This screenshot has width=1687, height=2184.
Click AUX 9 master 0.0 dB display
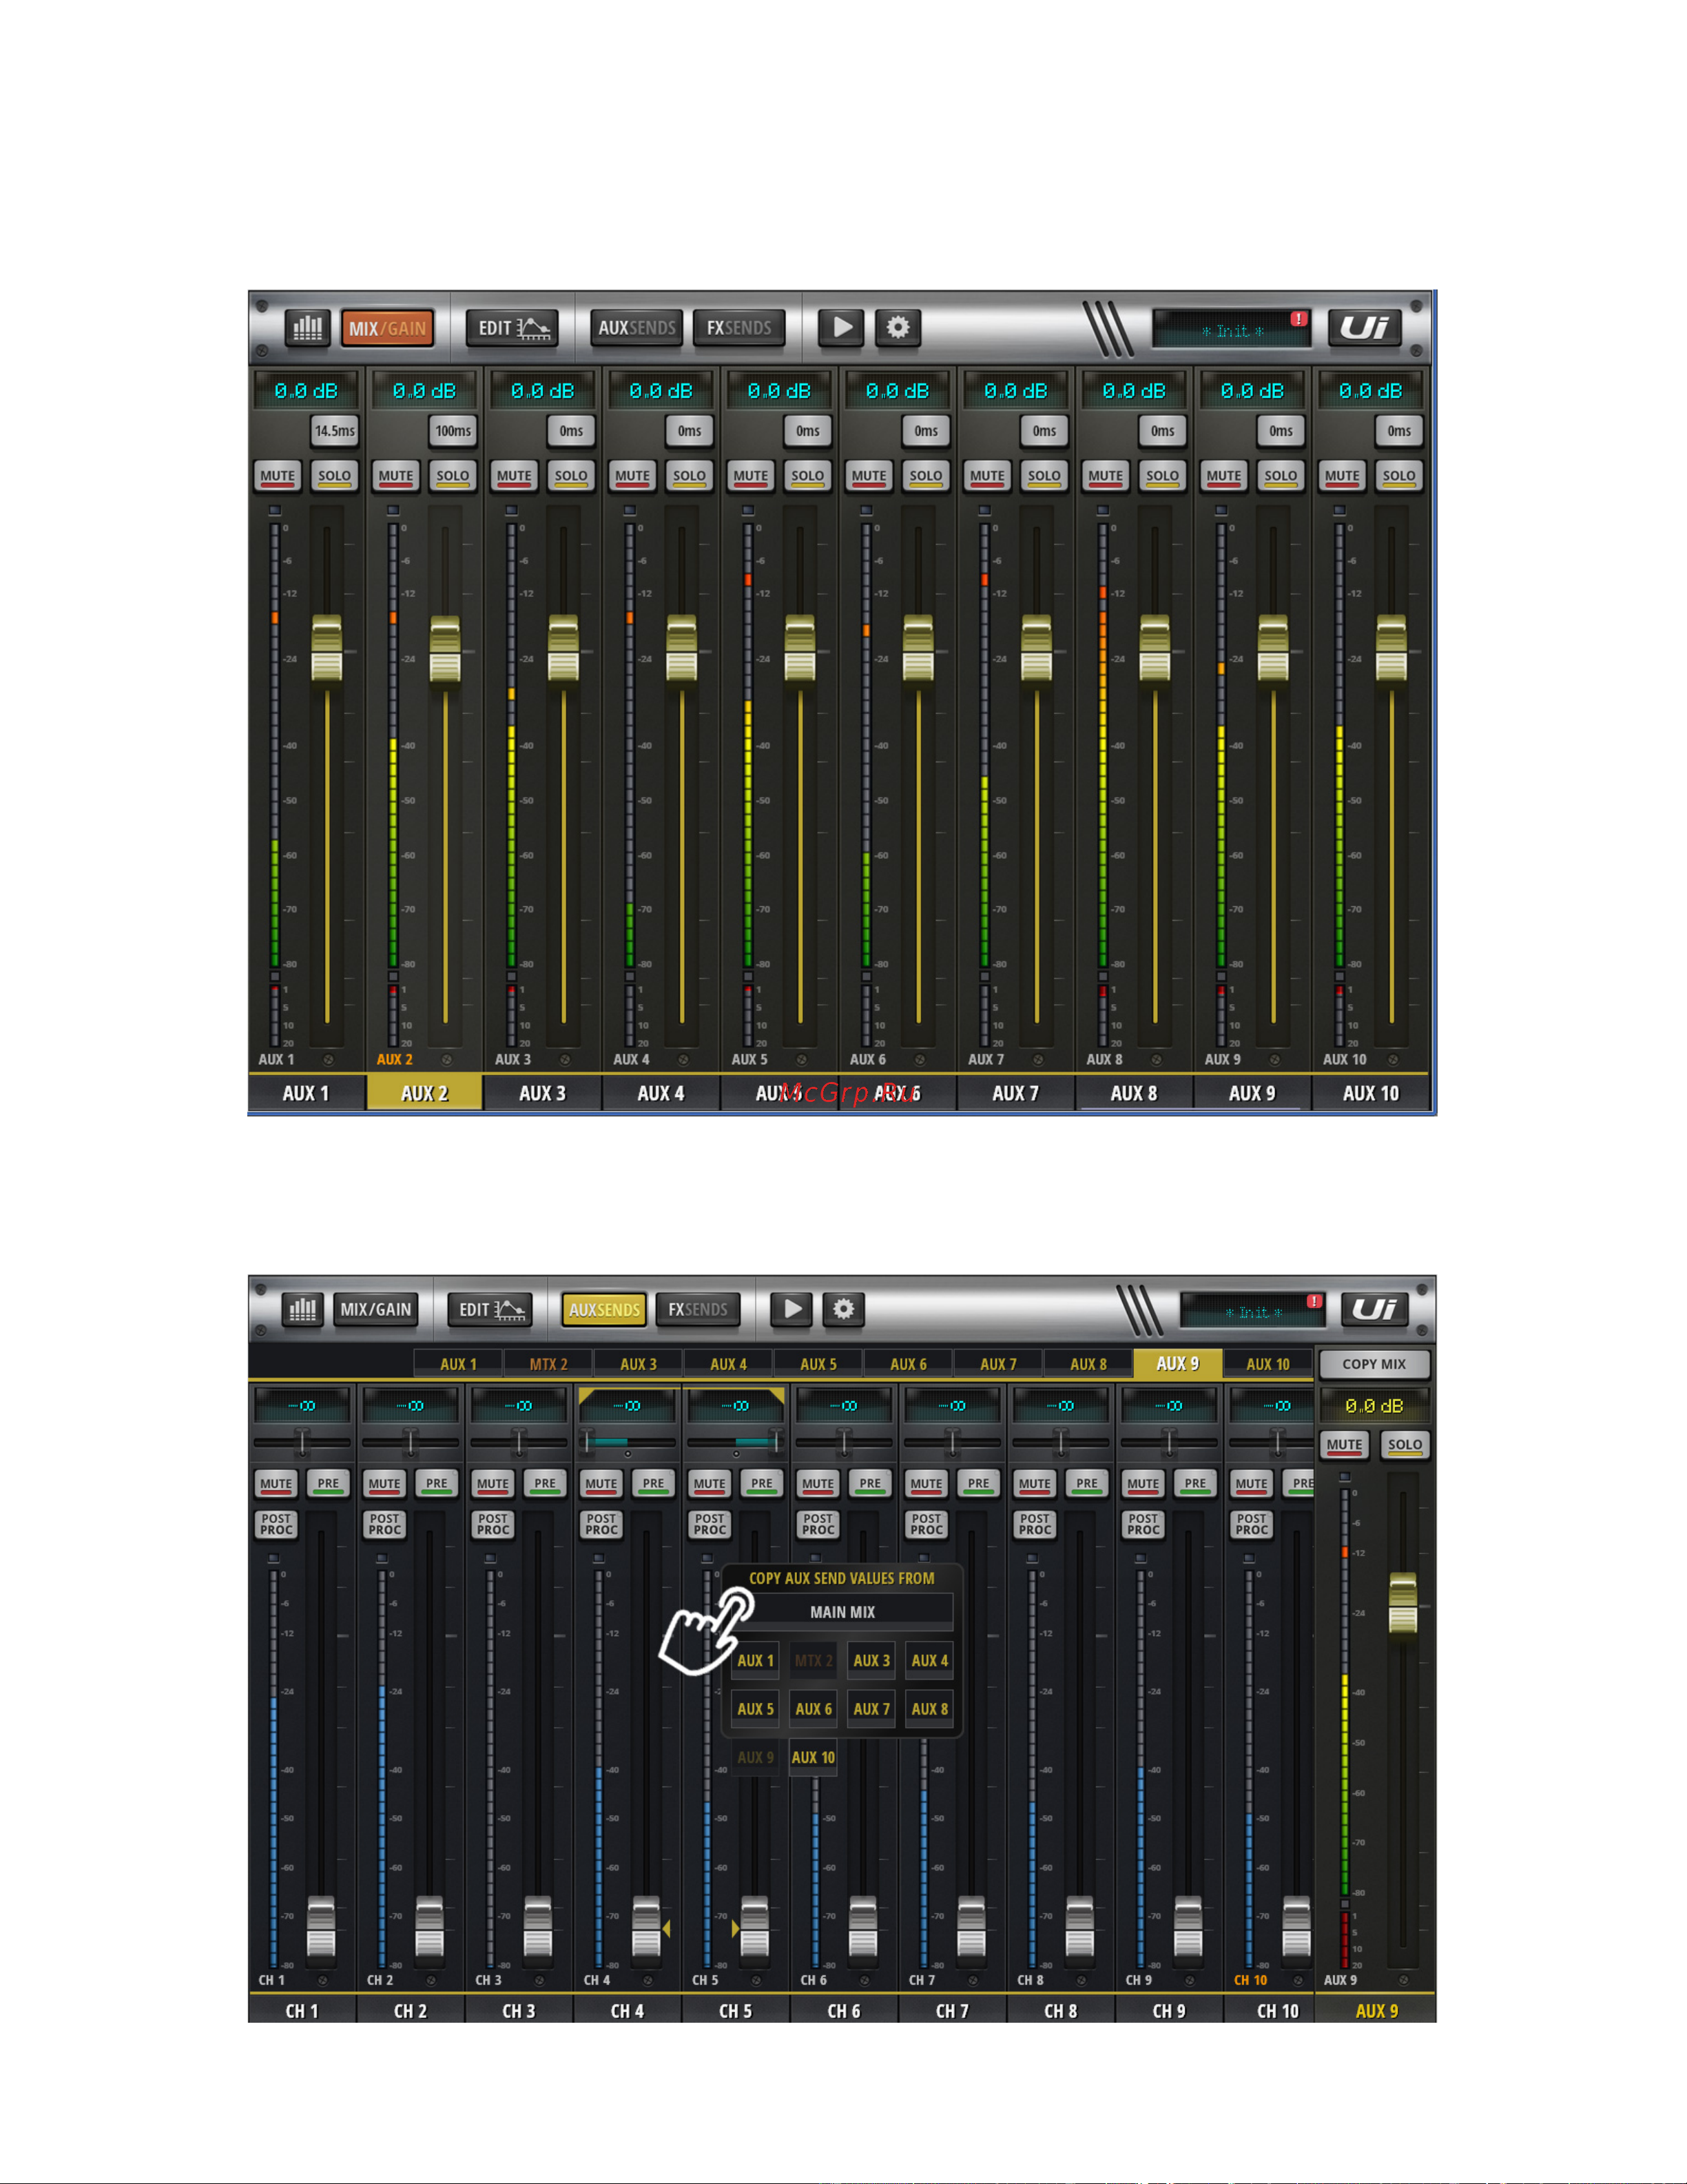tap(1374, 1406)
